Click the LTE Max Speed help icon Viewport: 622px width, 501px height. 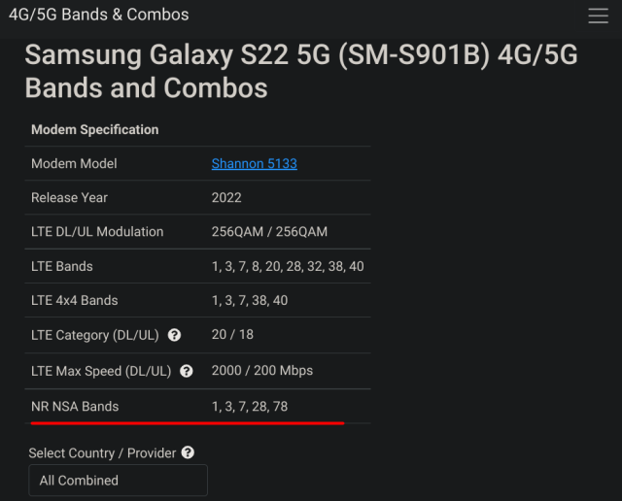[x=187, y=372]
